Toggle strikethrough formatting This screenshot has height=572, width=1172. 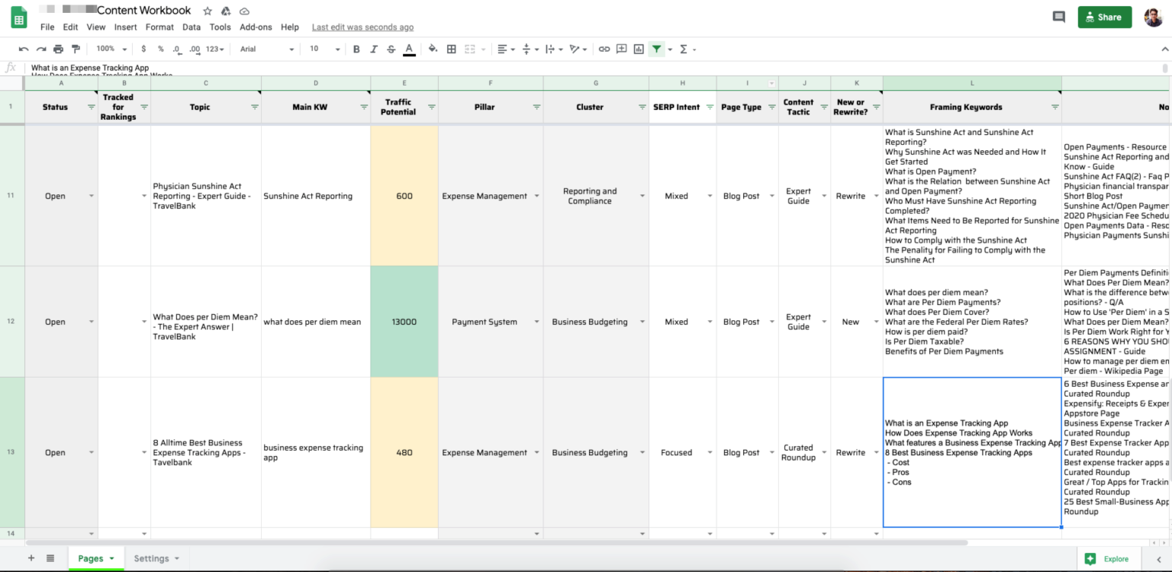pos(391,49)
